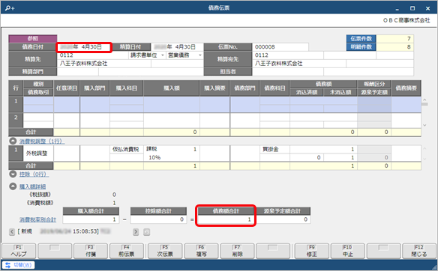Click the search-plus icon in title bar
This screenshot has height=271, width=438.
(x=10, y=8)
